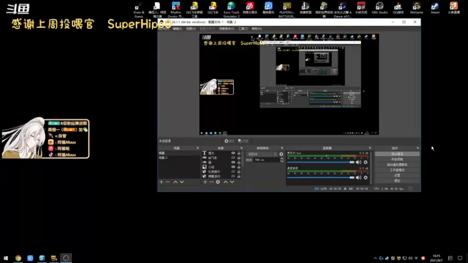The height and width of the screenshot is (263, 468).
Task: Open the sources dock pop-out icon
Action: [x=242, y=148]
